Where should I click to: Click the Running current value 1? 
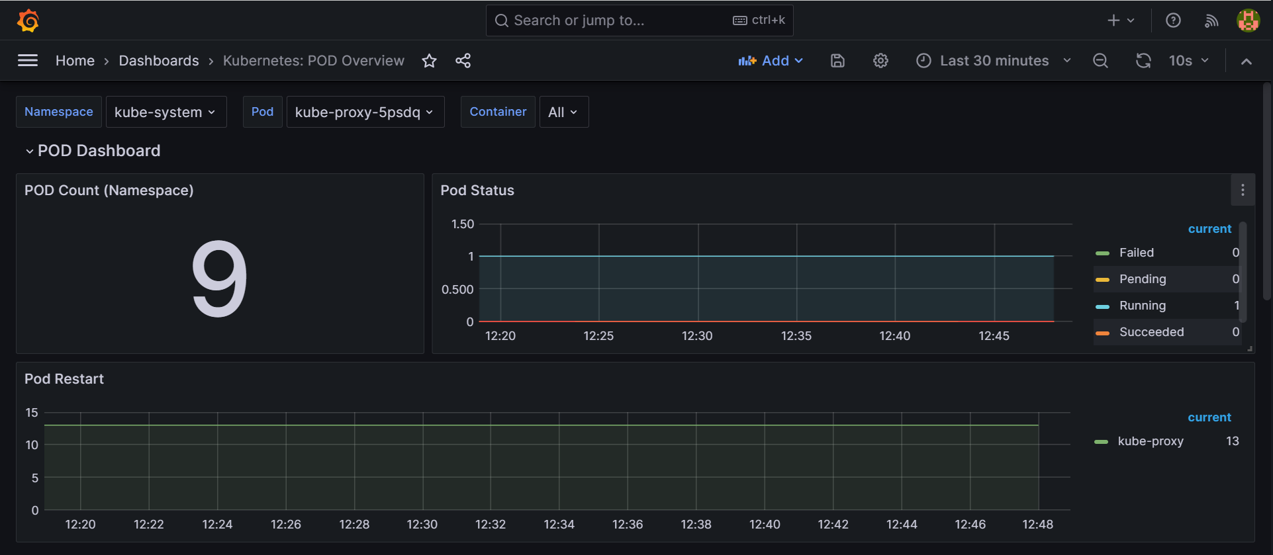tap(1236, 306)
